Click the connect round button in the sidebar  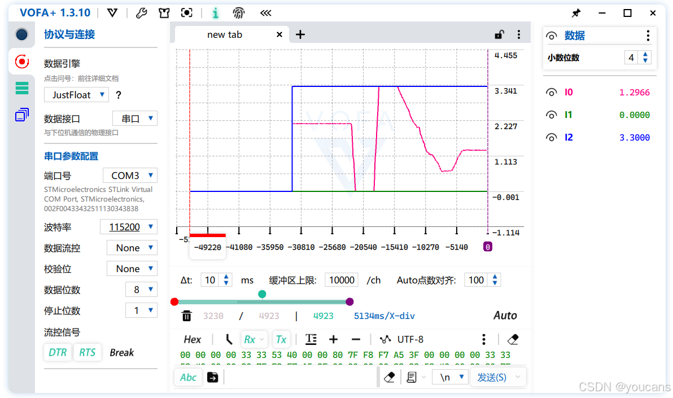coord(21,34)
